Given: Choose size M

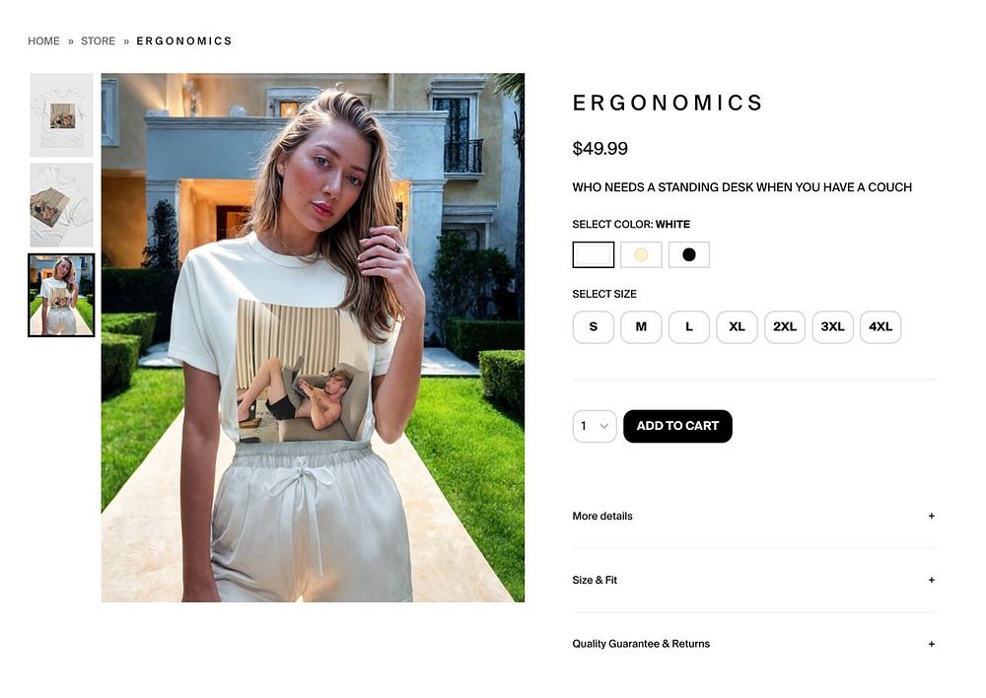Looking at the screenshot, I should tap(641, 327).
